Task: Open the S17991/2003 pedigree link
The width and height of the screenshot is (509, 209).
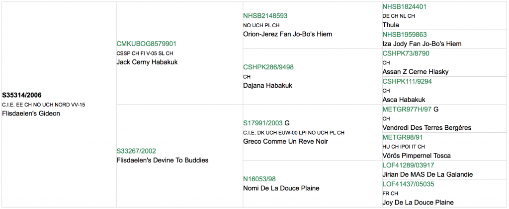Action: coord(263,123)
